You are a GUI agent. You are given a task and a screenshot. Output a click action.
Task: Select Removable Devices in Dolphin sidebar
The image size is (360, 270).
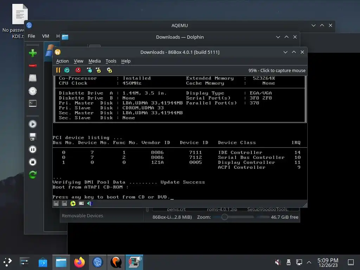(x=82, y=216)
